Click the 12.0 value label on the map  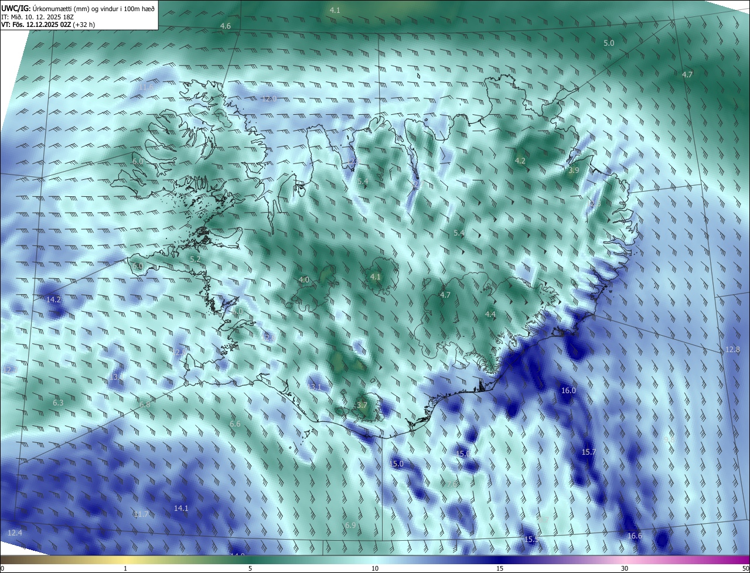click(269, 98)
